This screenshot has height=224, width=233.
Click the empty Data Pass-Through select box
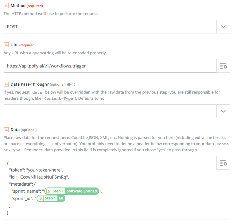(x=110, y=111)
